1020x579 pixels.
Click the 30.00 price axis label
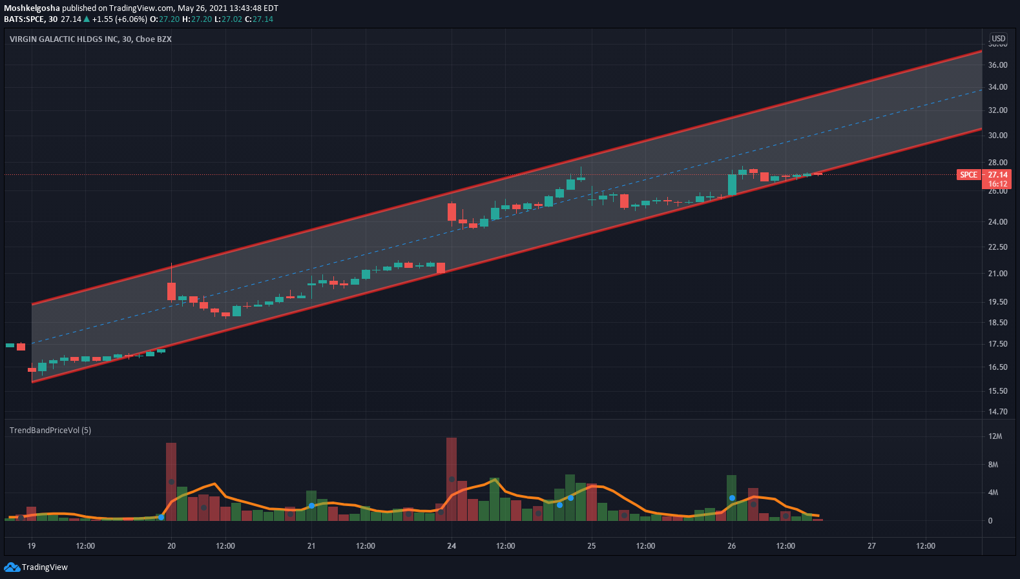coord(997,136)
